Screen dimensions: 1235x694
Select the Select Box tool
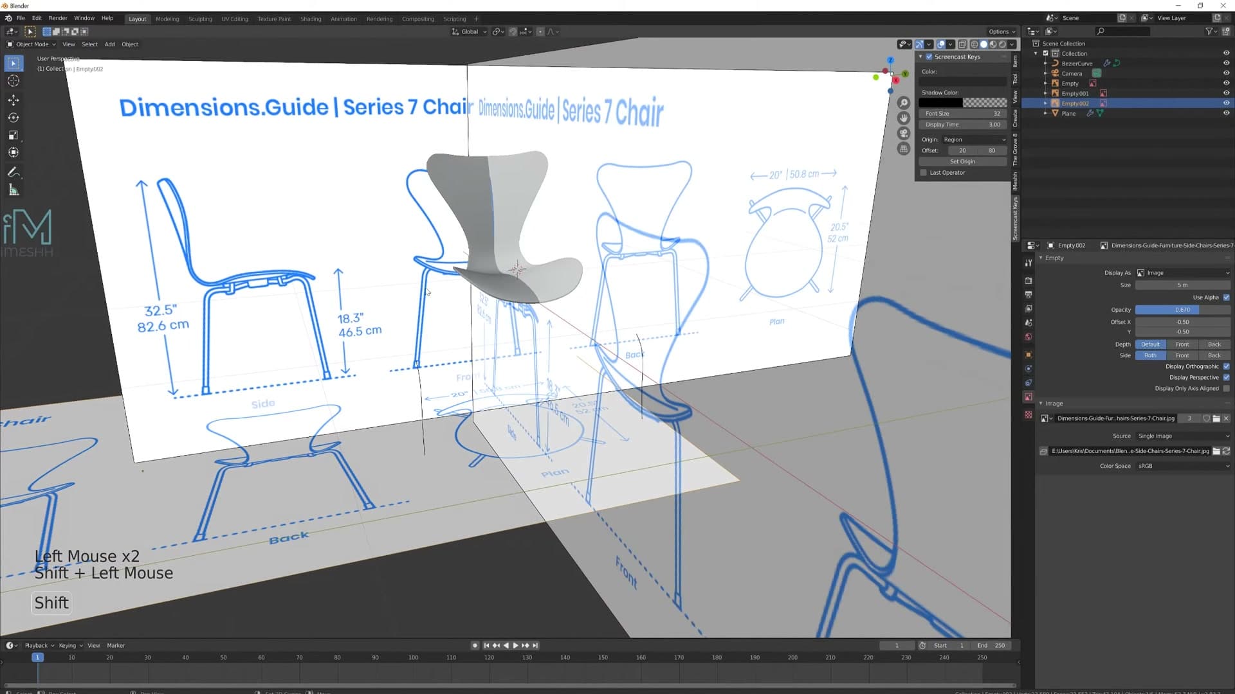[x=14, y=63]
